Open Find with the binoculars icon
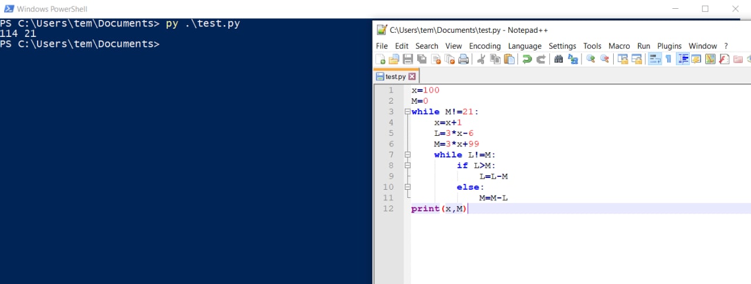Image resolution: width=751 pixels, height=284 pixels. [x=559, y=59]
